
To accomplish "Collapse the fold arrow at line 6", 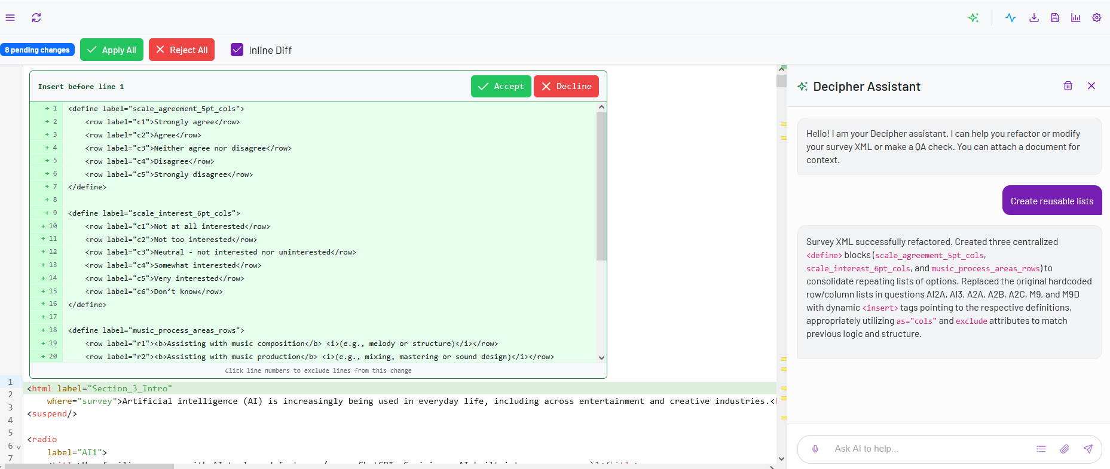I will click(19, 447).
